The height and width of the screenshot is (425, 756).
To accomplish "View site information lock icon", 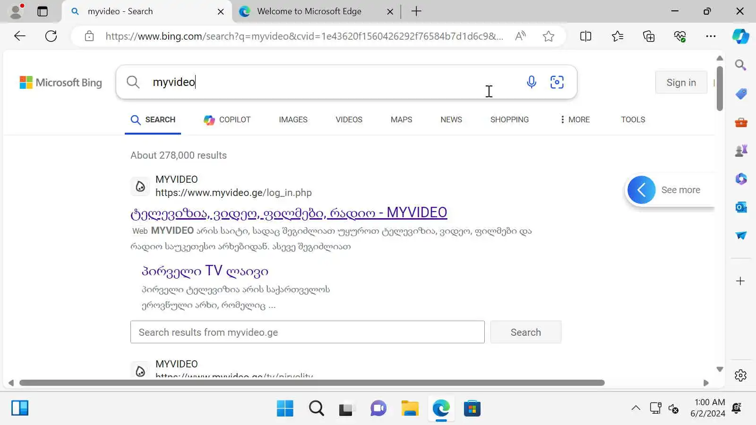I will click(89, 36).
